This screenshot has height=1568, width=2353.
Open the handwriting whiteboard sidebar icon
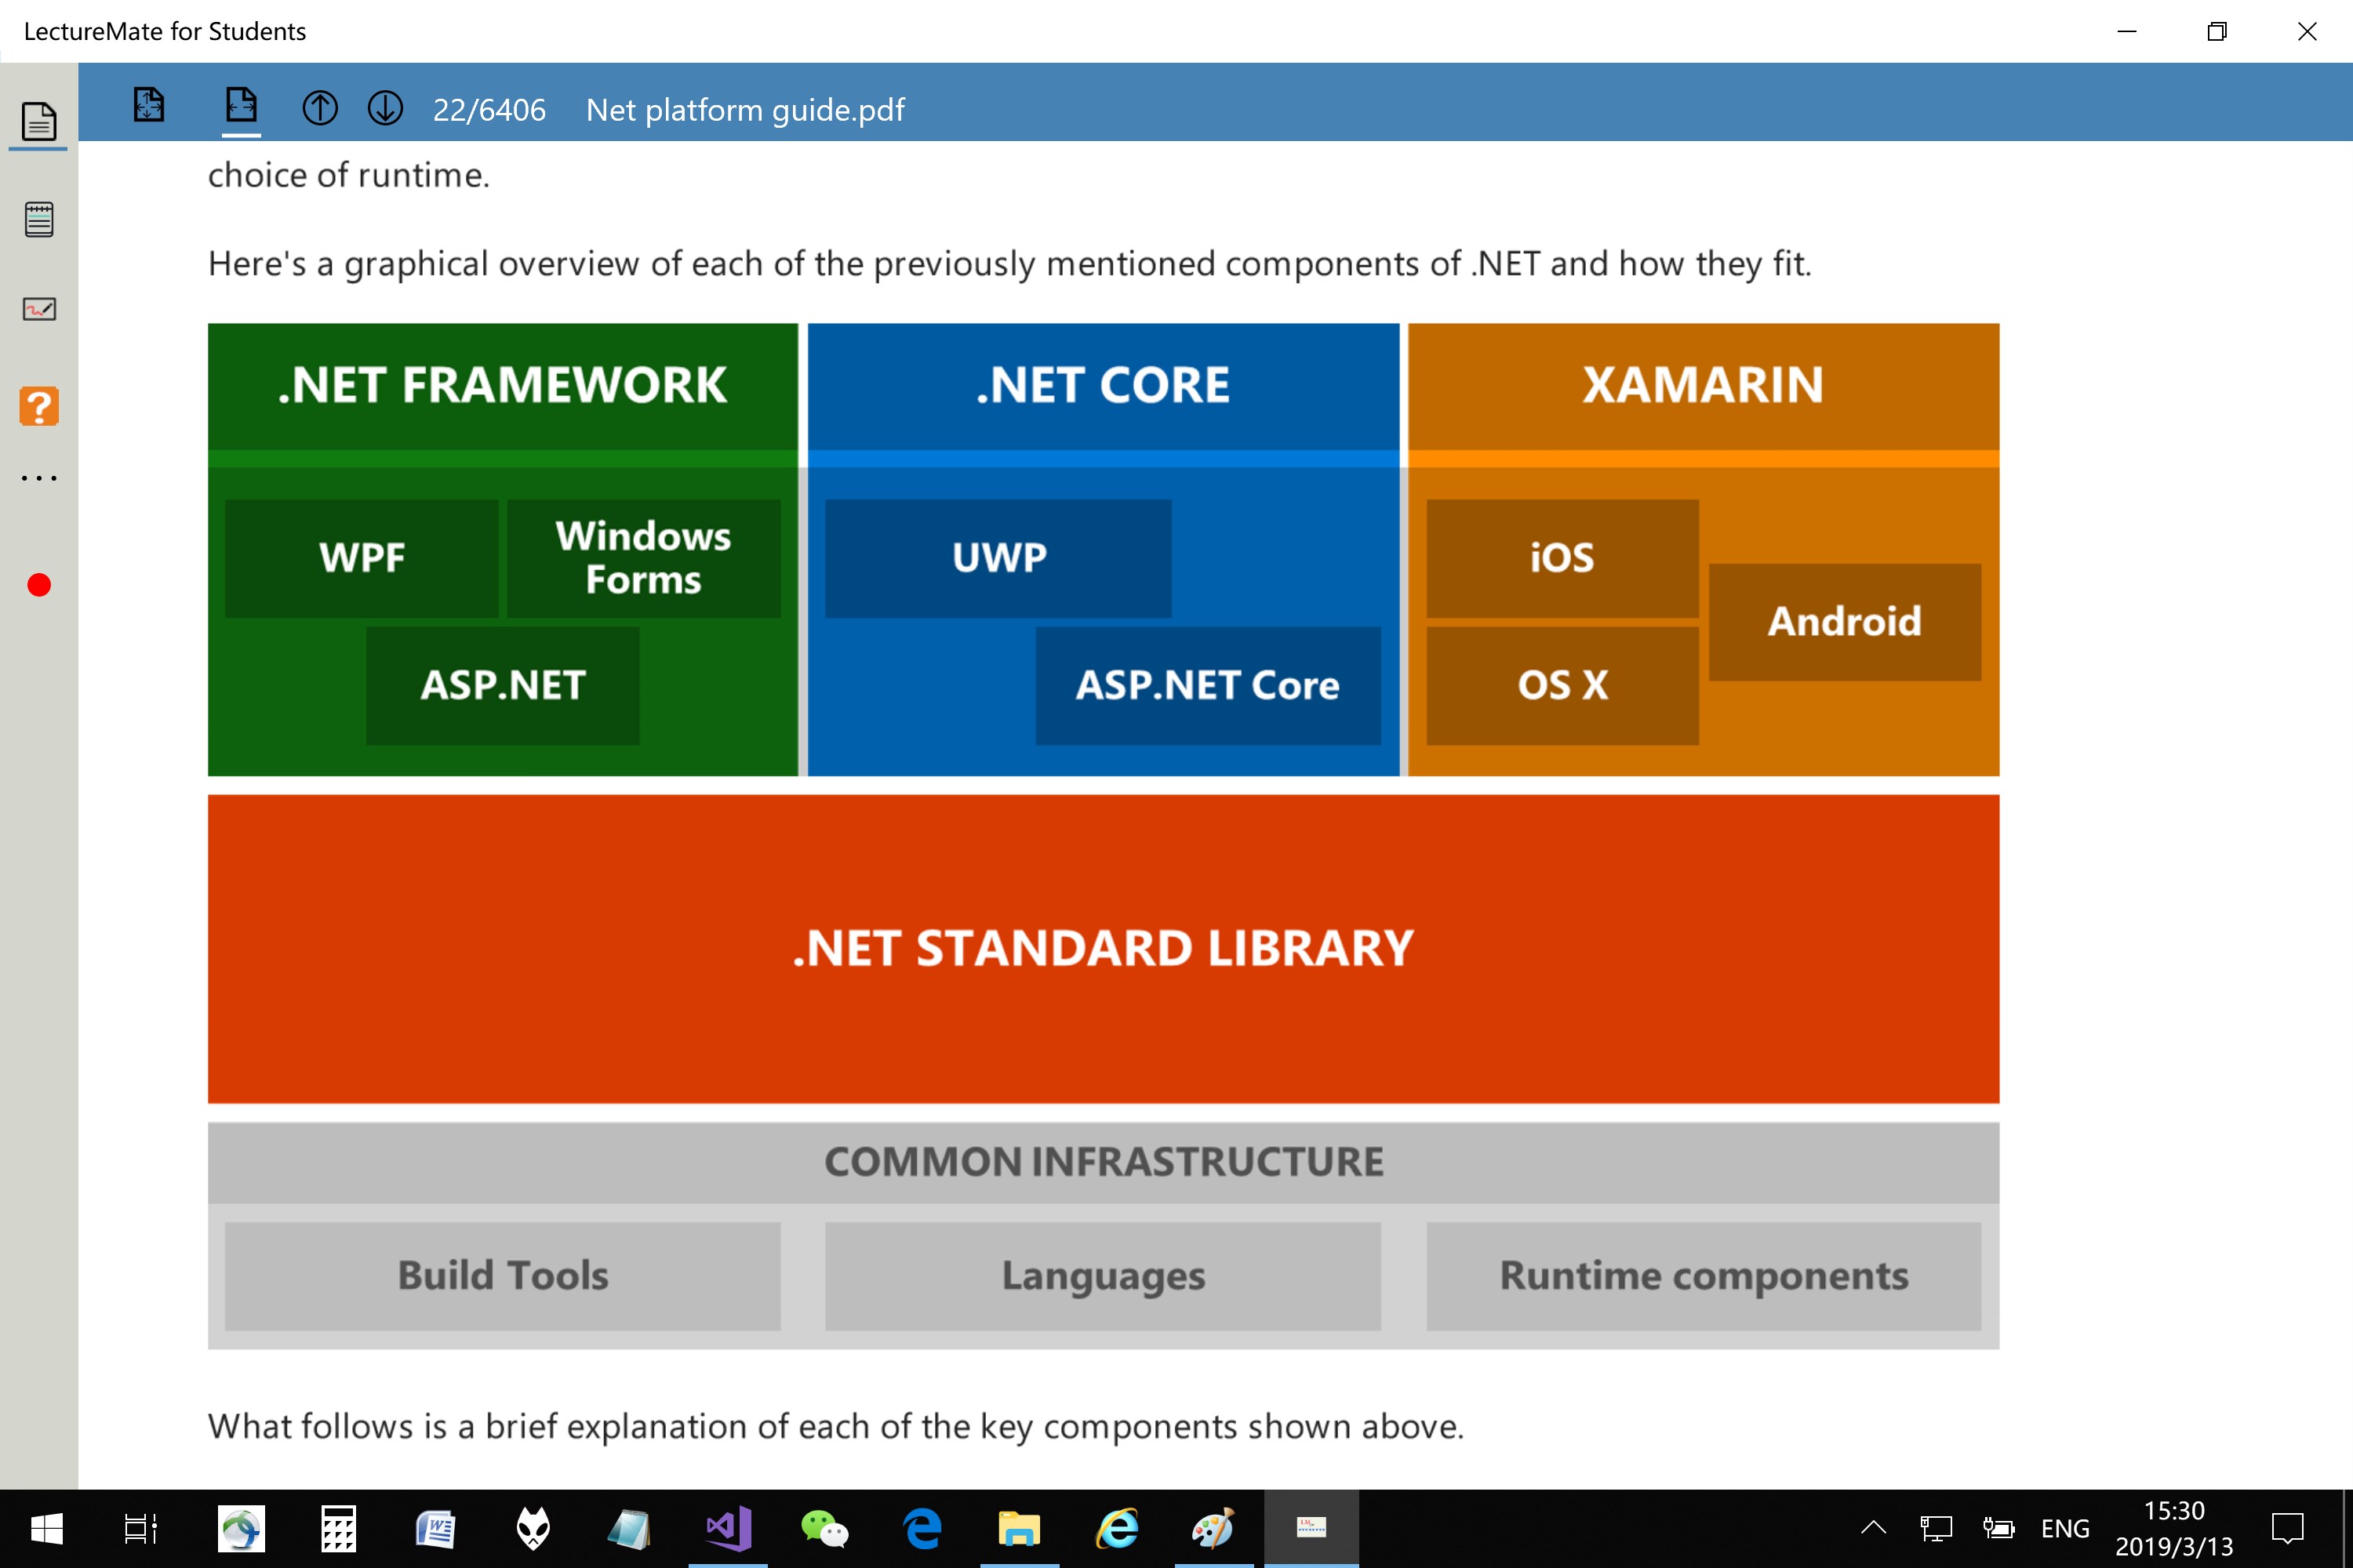coord(39,309)
